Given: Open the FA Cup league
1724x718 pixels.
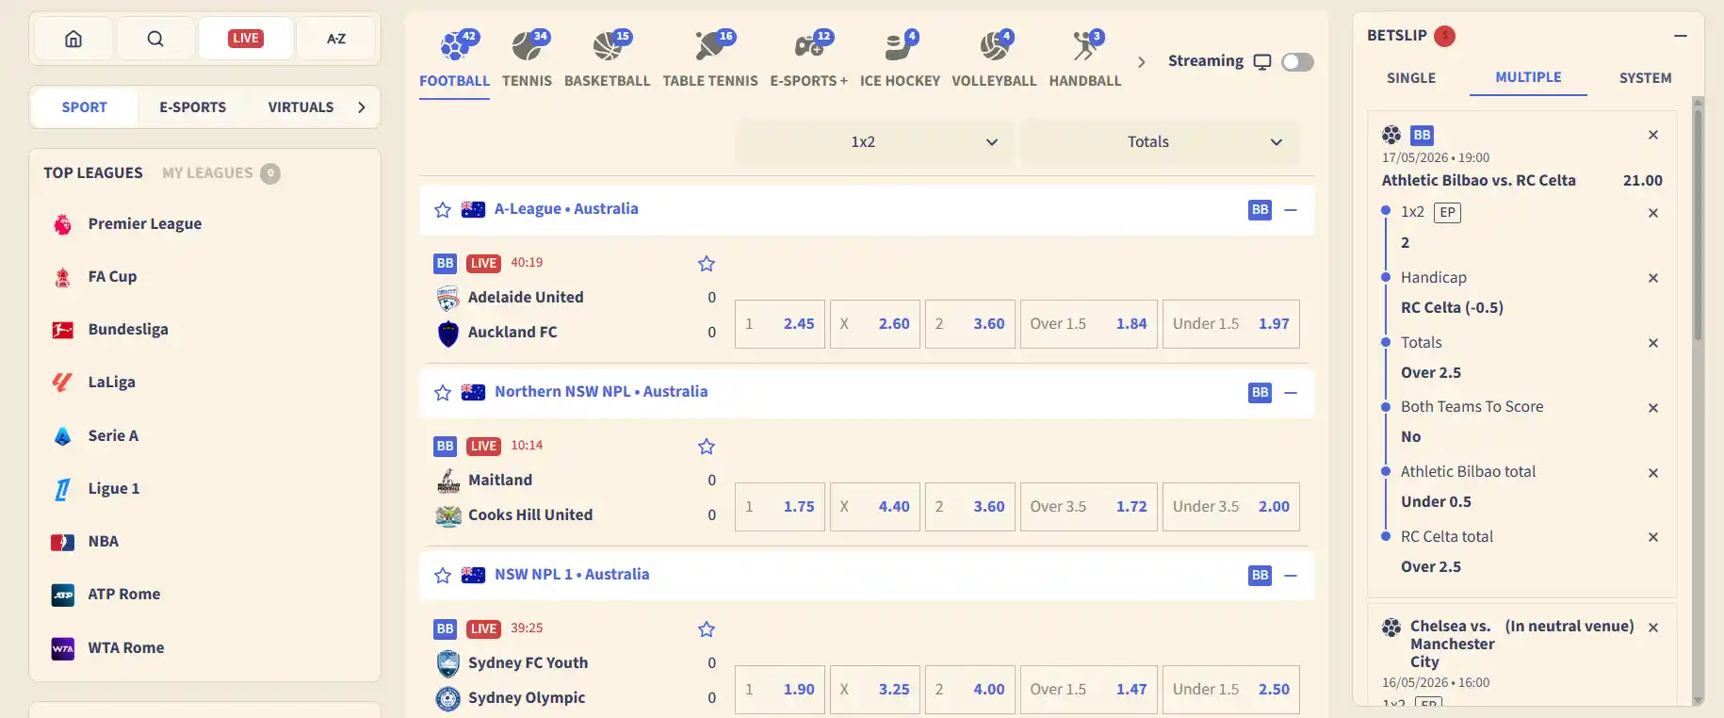Looking at the screenshot, I should point(112,276).
